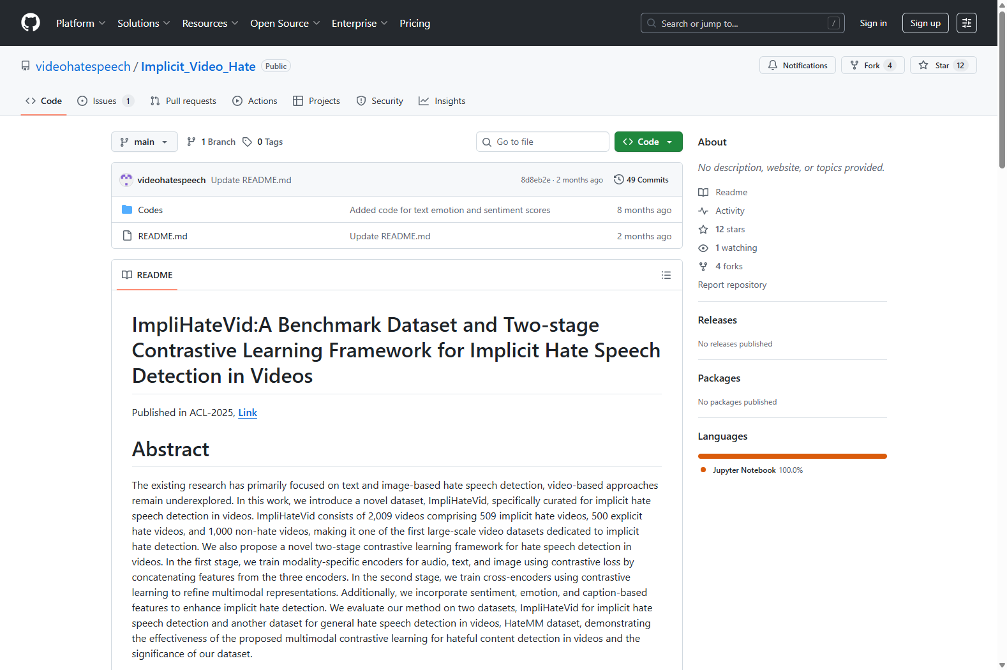View the 49 Commits history

641,180
